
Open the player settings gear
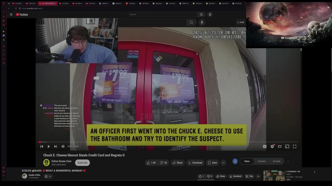point(272,146)
